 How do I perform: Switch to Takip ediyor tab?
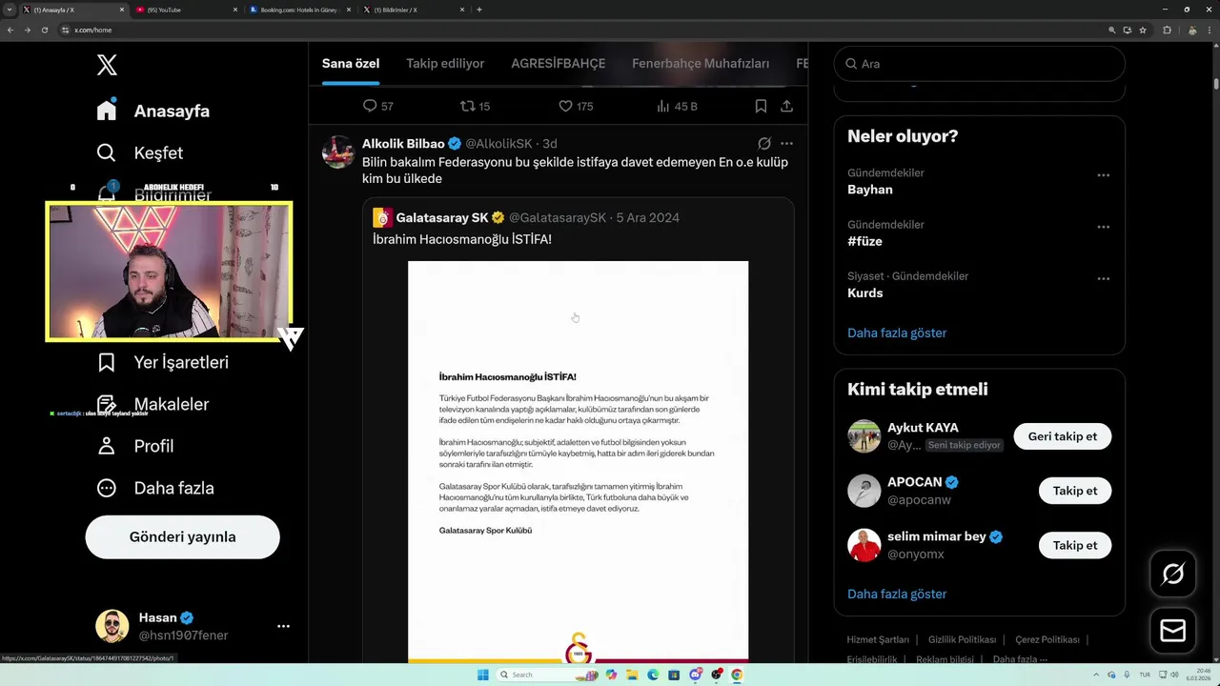pos(445,64)
